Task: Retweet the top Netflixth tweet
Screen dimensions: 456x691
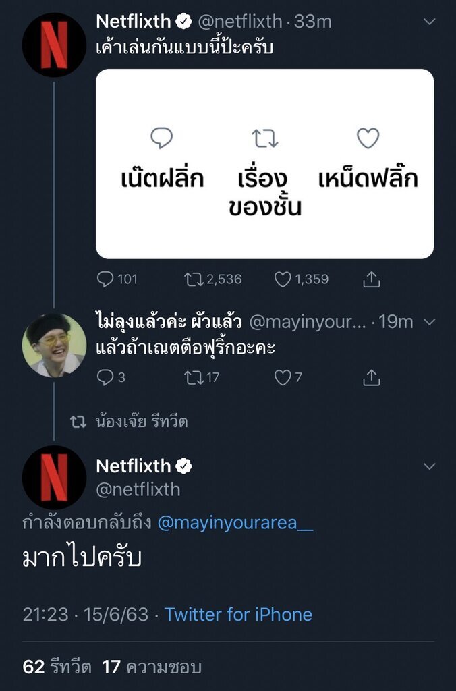Action: click(194, 279)
